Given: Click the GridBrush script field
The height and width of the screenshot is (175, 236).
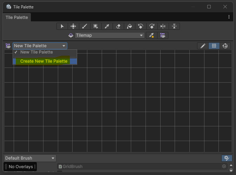Looking at the screenshot, I should click(142, 167).
